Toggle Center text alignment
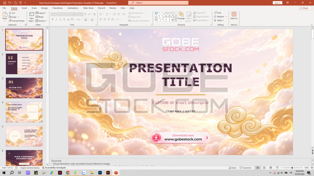Viewport: 314px width, 176px height. click(x=104, y=19)
